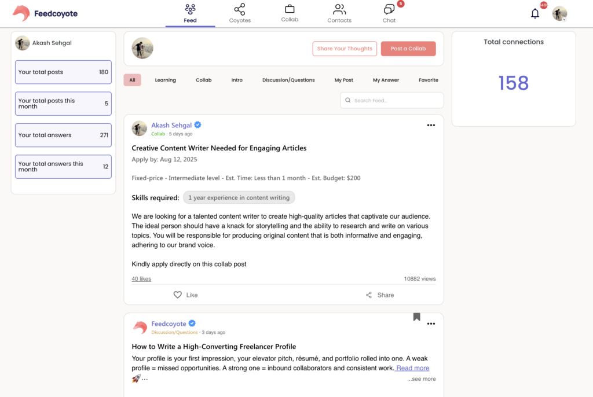Select the Collab feed filter
Screen dimensions: 593x397
[x=203, y=80]
